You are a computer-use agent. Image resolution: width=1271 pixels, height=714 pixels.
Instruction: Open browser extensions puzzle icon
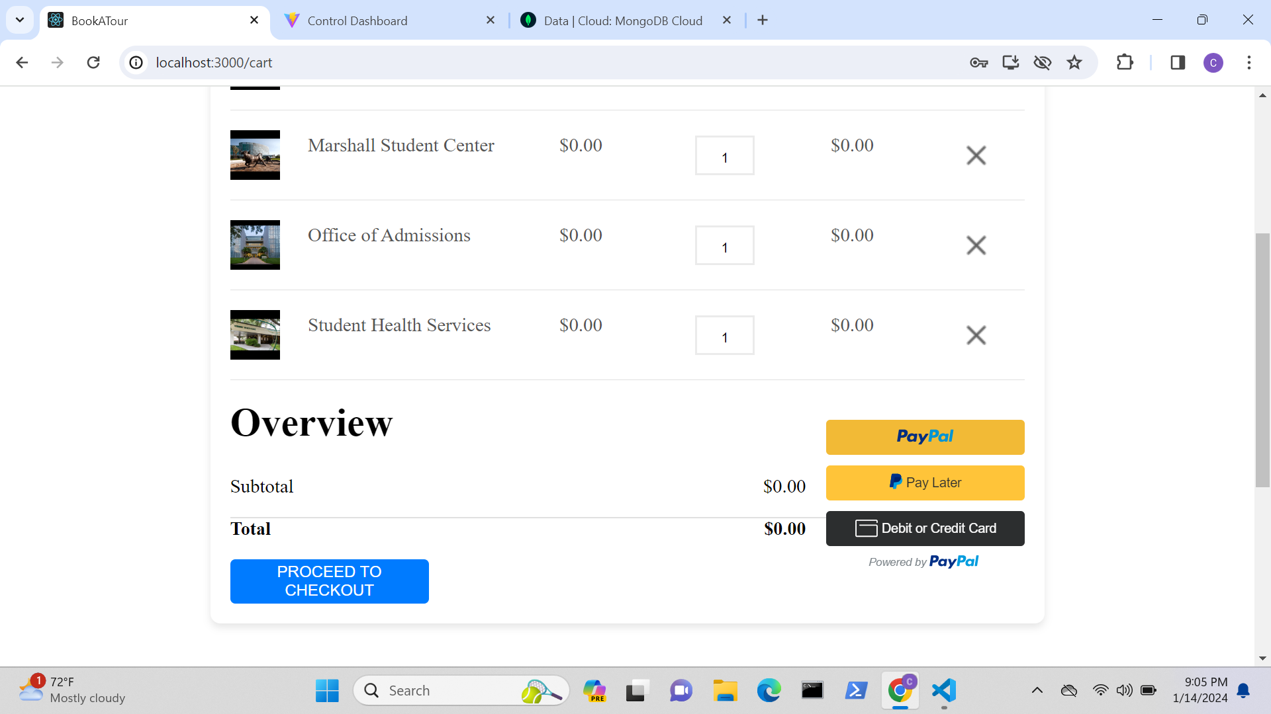click(x=1125, y=62)
